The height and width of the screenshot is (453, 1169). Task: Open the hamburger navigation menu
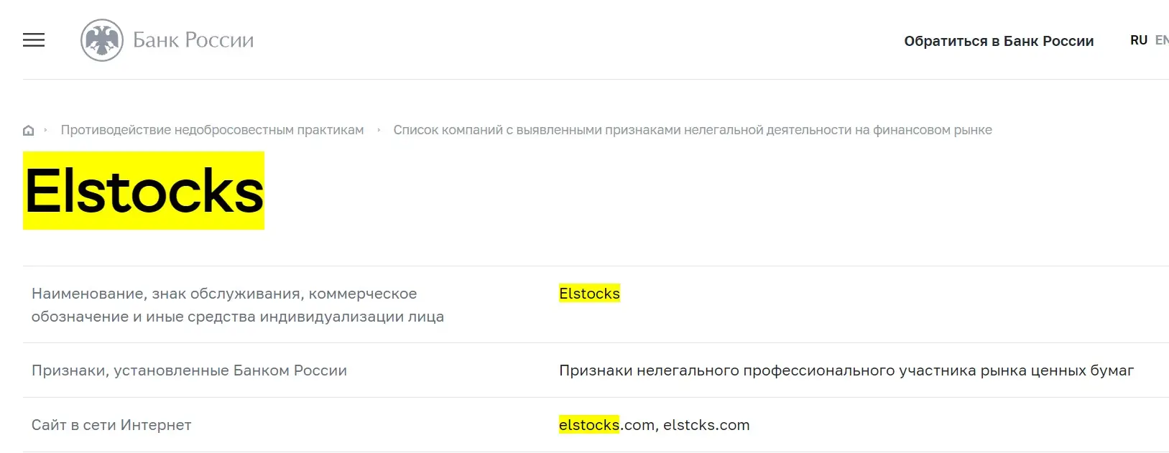click(x=33, y=40)
